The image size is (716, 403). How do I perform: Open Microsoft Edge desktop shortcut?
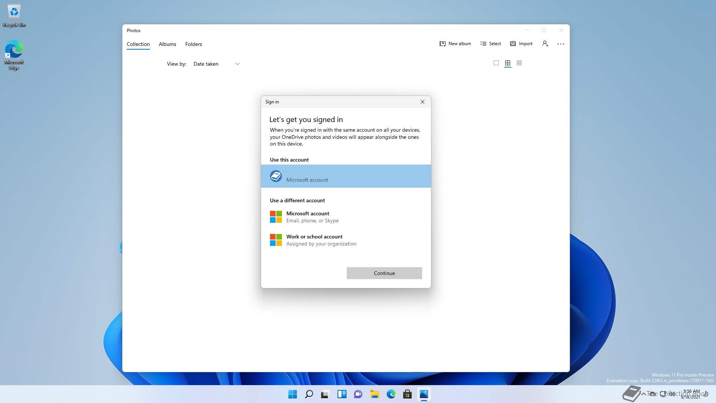14,55
